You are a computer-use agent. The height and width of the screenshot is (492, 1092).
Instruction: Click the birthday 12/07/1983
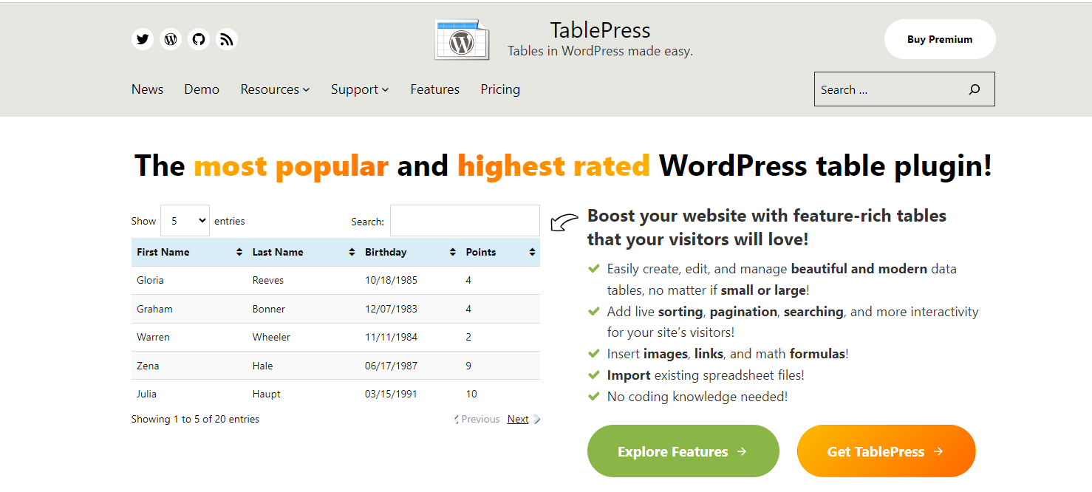point(391,309)
